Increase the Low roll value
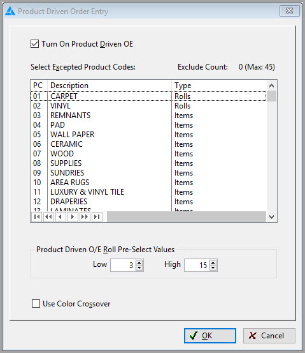305x353 pixels. 139,262
